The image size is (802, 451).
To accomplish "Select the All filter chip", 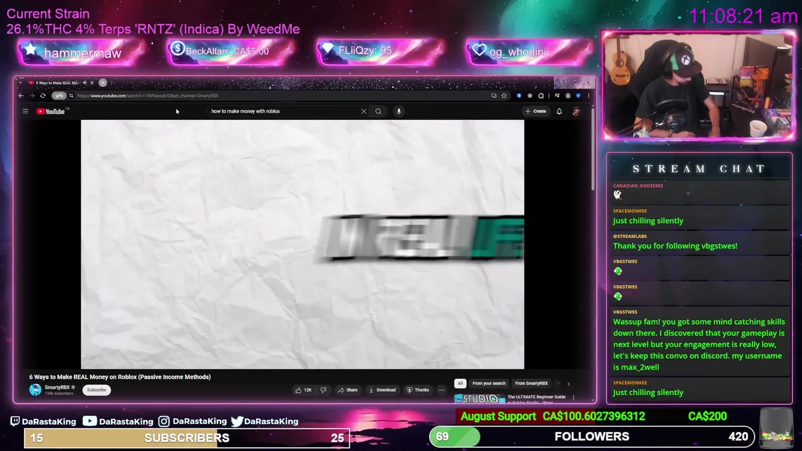I will (460, 383).
